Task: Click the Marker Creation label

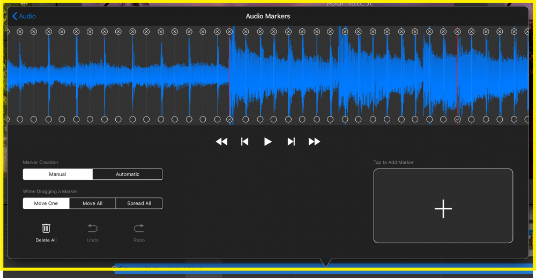Action: (x=40, y=162)
